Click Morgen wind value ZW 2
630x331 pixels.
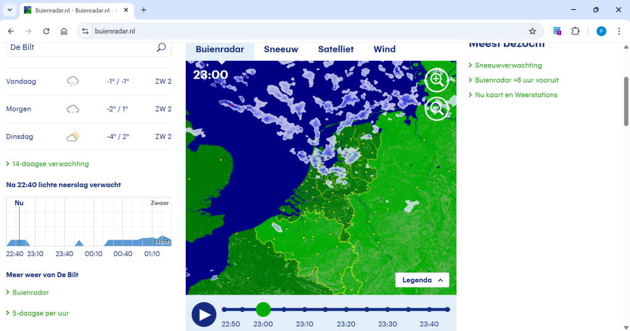163,110
